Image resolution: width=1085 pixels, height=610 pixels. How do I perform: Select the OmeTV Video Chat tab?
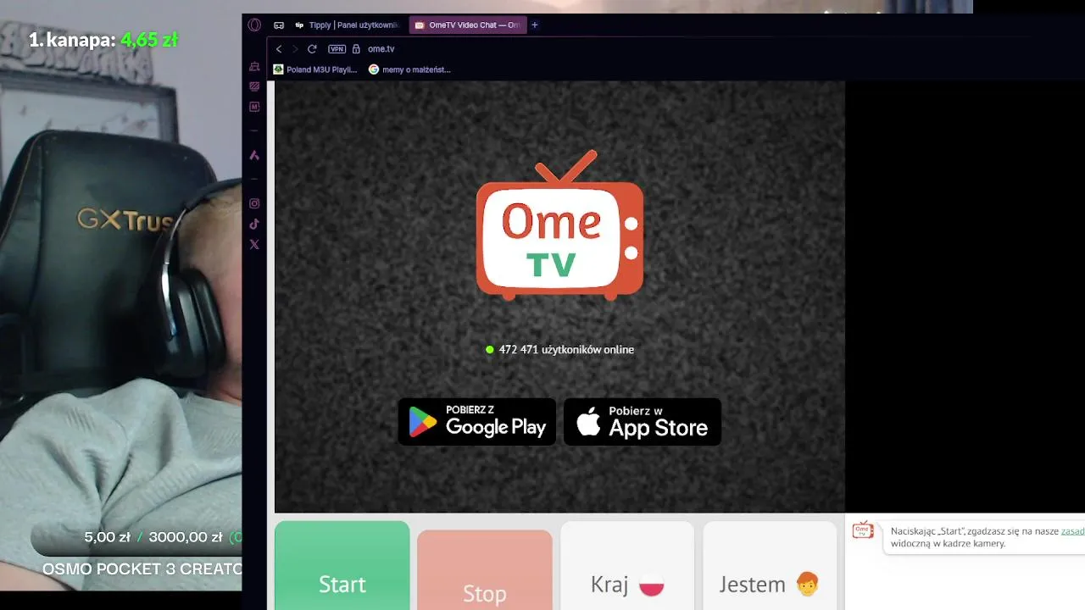(x=467, y=25)
